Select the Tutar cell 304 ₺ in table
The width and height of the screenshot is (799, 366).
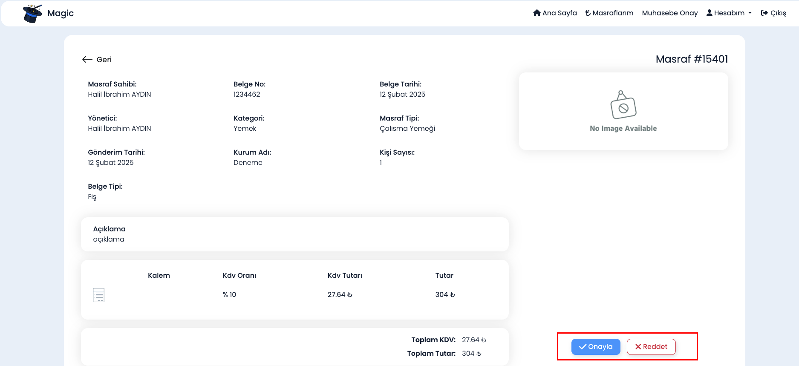coord(445,294)
